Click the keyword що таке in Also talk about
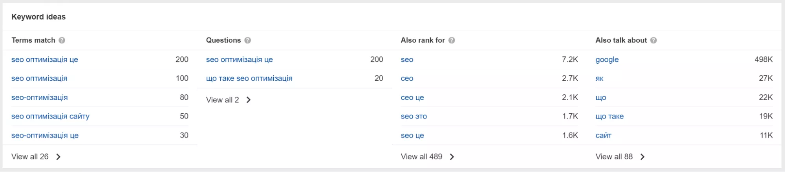 pyautogui.click(x=609, y=116)
